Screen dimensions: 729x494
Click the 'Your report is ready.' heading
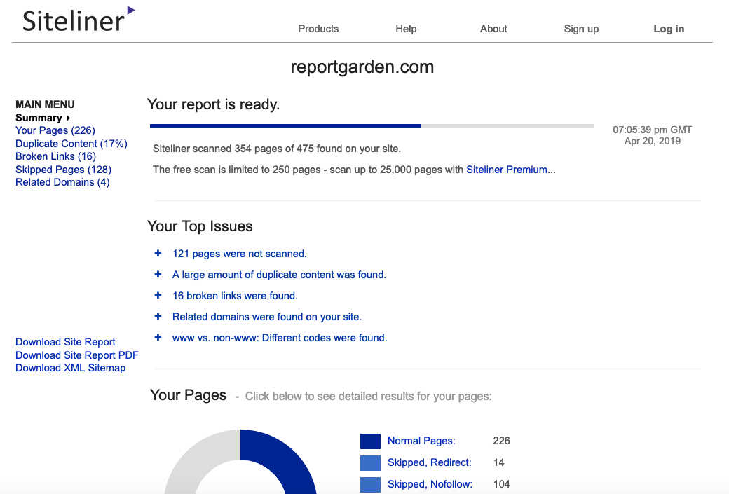[213, 104]
